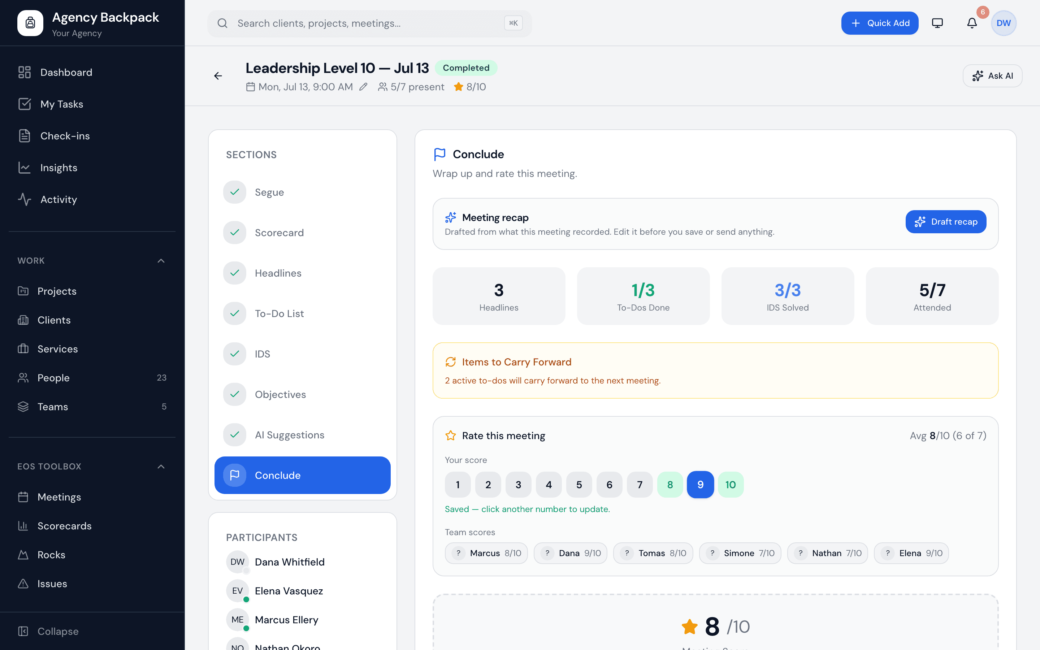Set your score to 5
The image size is (1040, 650).
coord(579,485)
